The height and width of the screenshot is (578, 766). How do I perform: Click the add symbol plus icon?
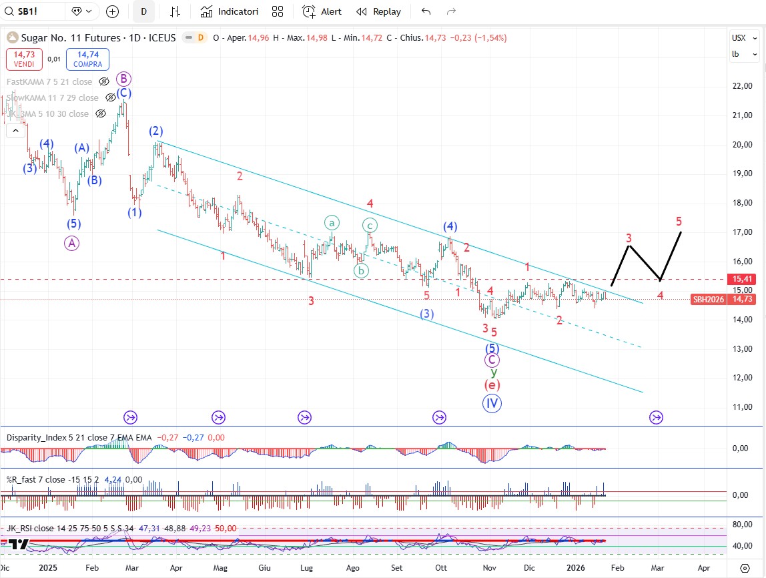pos(113,11)
